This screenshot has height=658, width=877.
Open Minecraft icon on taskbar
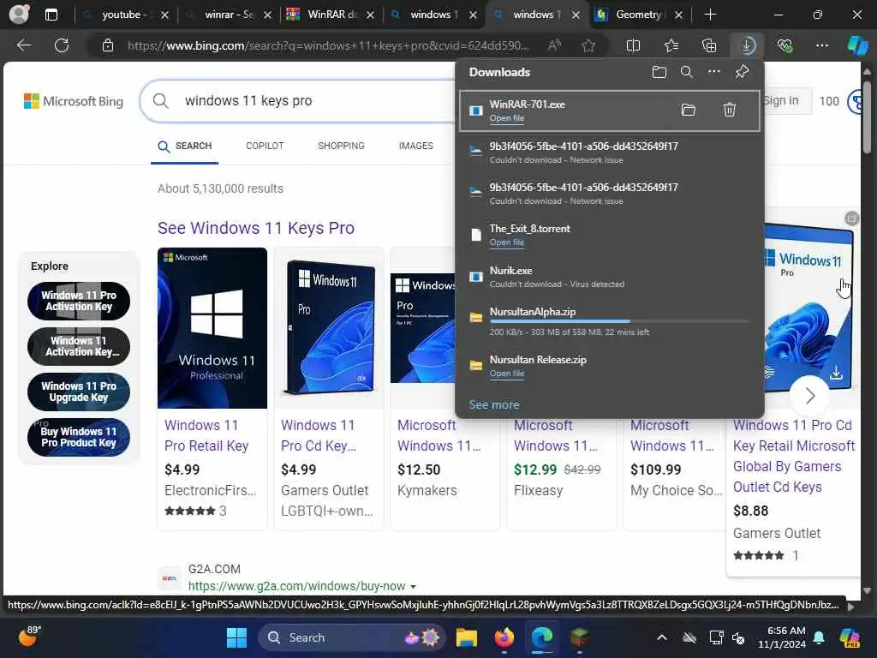pyautogui.click(x=580, y=637)
